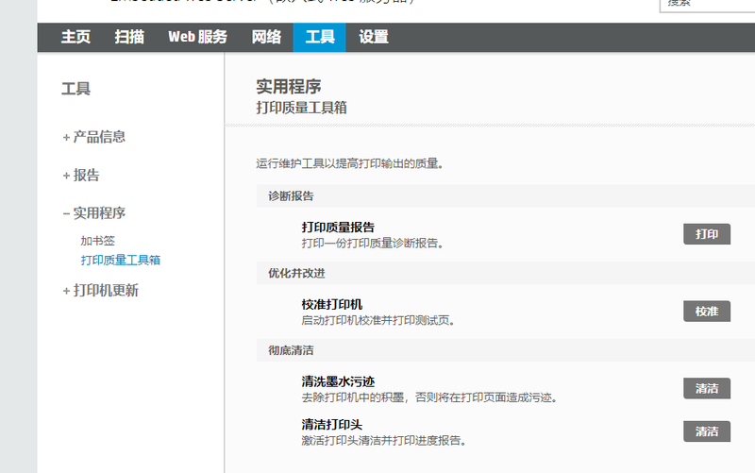
Task: Open the 设置 tab
Action: (x=374, y=37)
